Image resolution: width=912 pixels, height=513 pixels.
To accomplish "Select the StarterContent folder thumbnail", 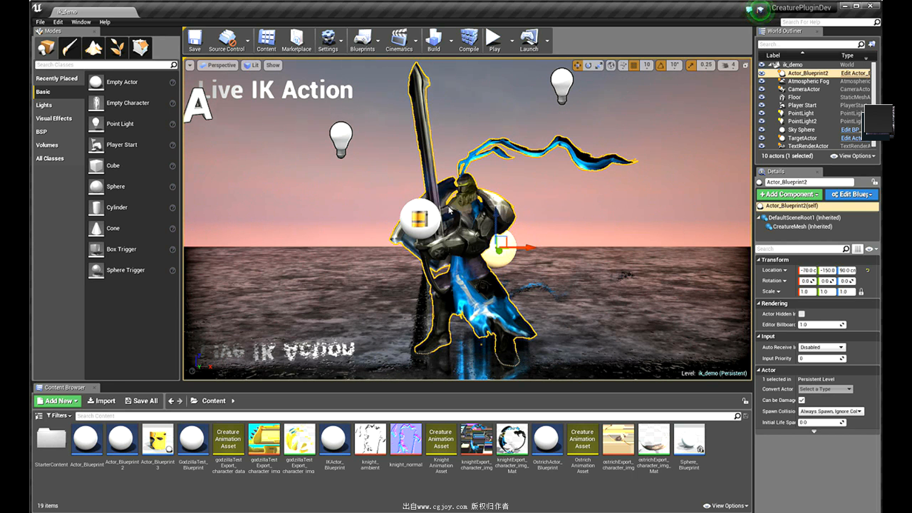I will tap(51, 439).
